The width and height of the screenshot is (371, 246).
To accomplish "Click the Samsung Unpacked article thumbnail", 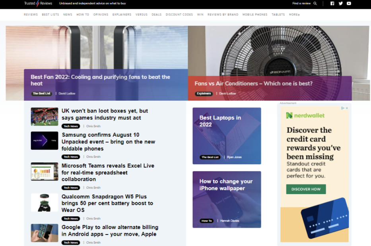I will tap(44, 141).
